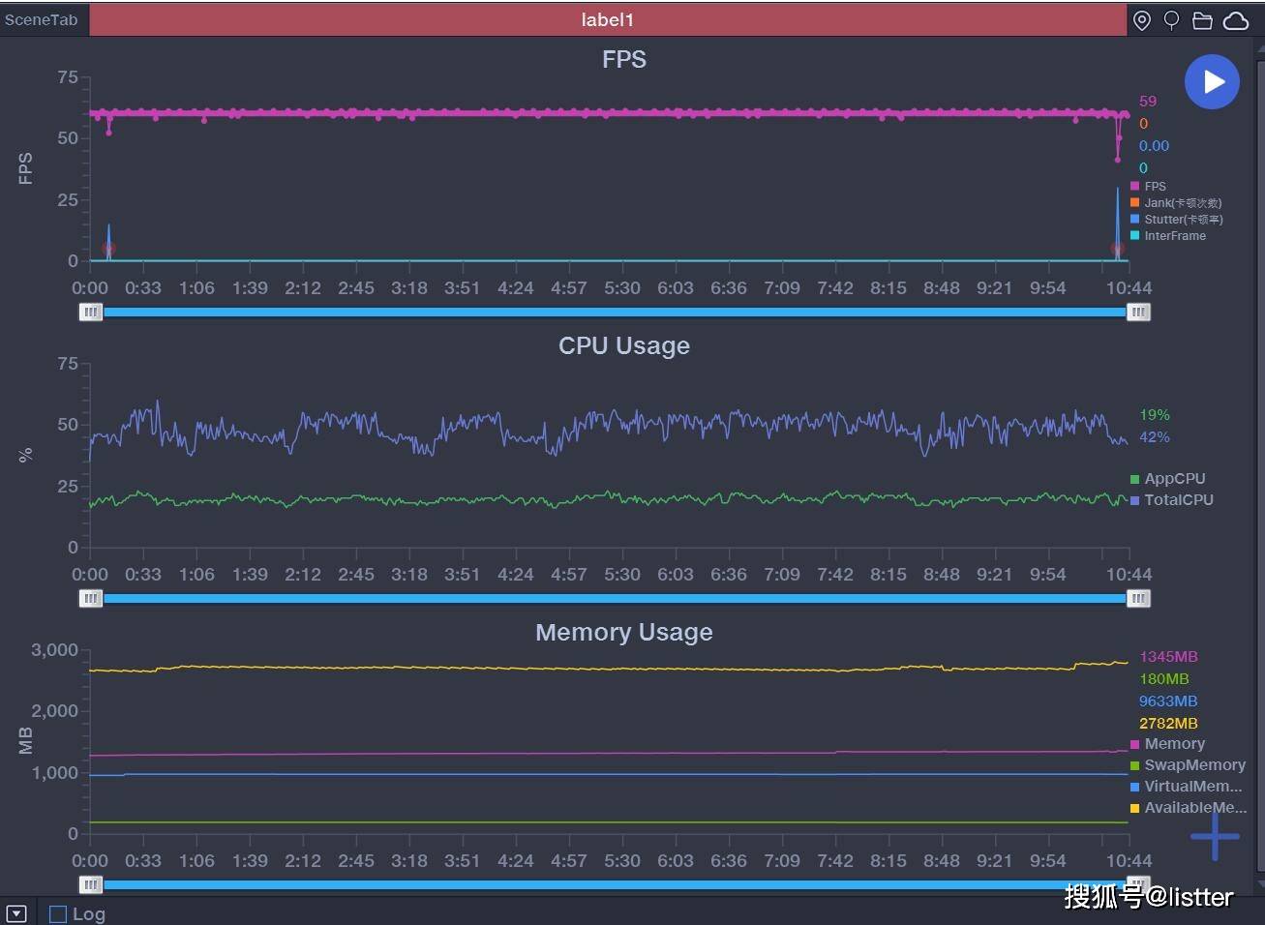The image size is (1265, 925).
Task: Click the round pushpin marker icon
Action: pyautogui.click(x=1171, y=20)
